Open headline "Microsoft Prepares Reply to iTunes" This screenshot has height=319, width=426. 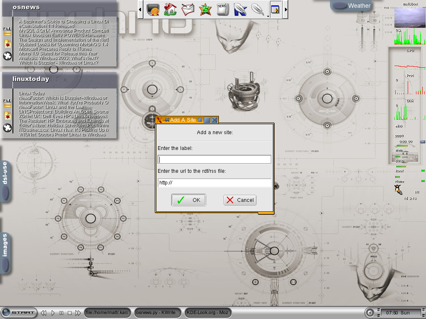click(55, 49)
